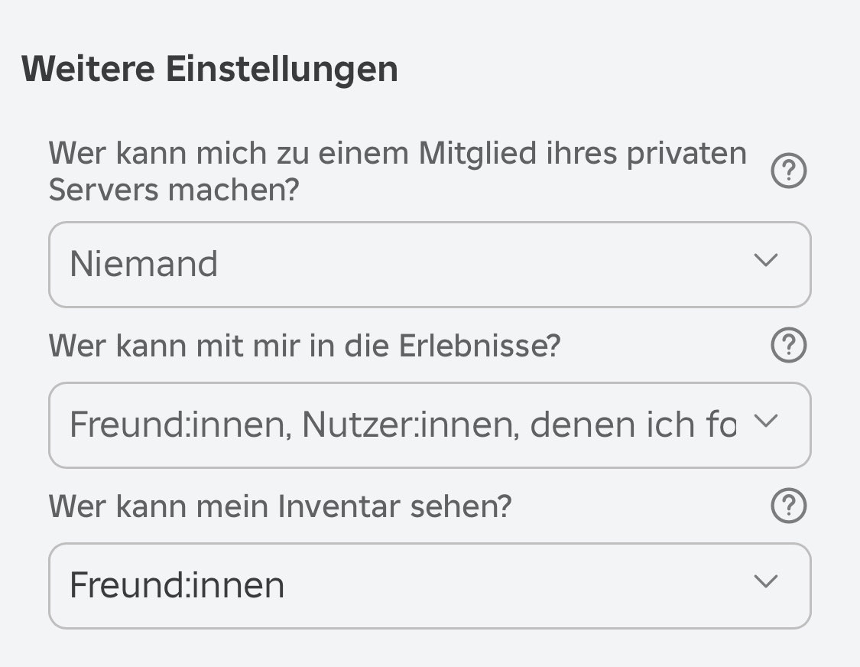Viewport: 860px width, 667px height.
Task: Click the 'Freund:innen' value under Inventar
Action: pyautogui.click(x=177, y=584)
